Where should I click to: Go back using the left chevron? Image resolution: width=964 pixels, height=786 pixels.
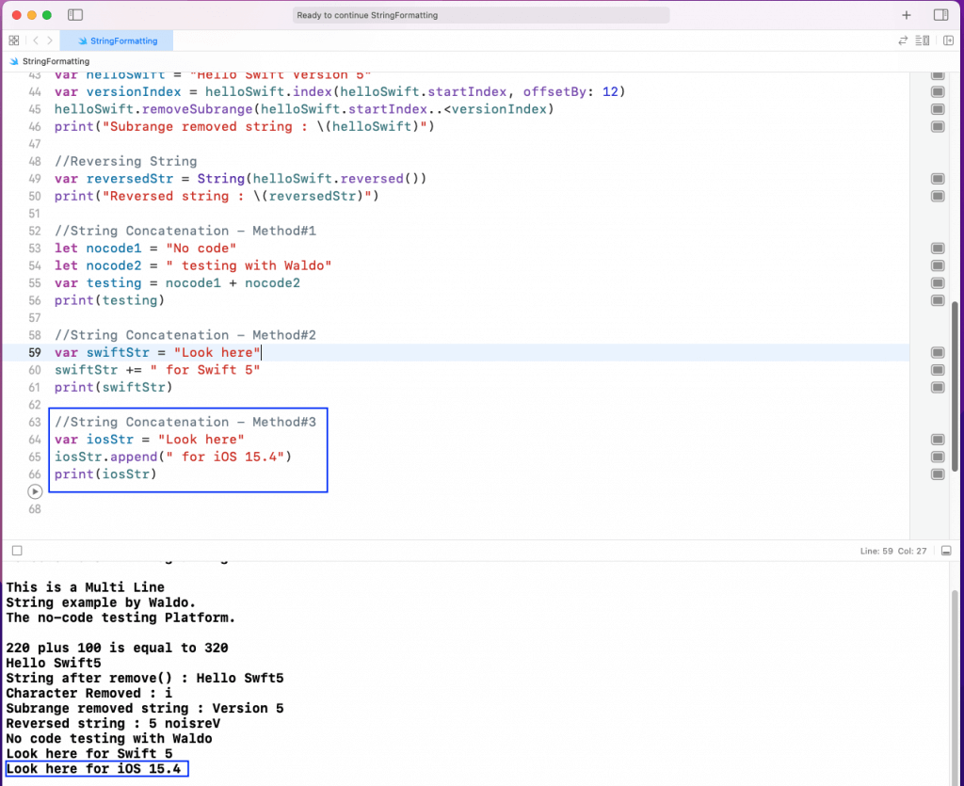click(x=36, y=40)
